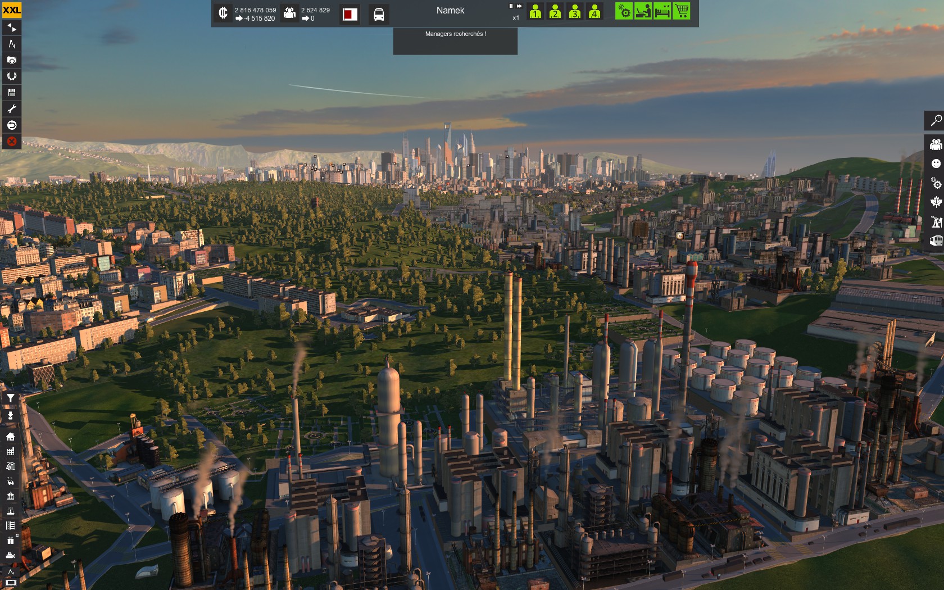Open the XXL main menu logo
The image size is (944, 590).
coord(11,10)
